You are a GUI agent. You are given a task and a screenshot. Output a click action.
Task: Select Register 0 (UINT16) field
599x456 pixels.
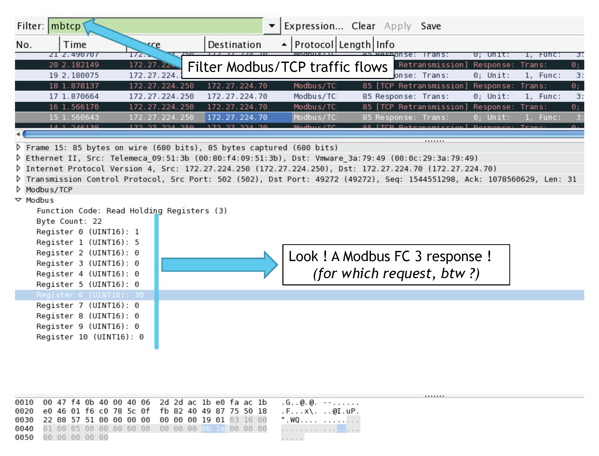[x=87, y=232]
